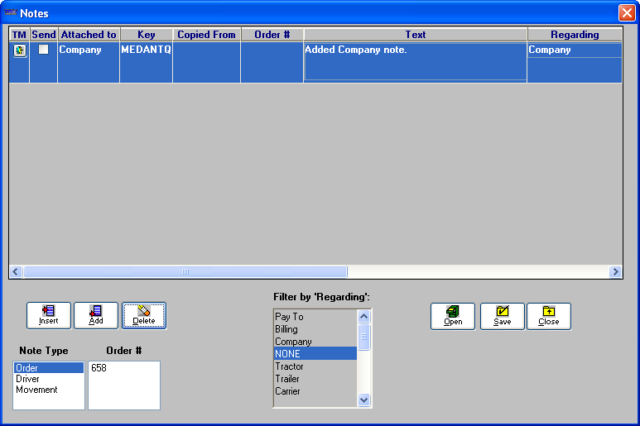Choose Trailer in the Regarding filter

click(315, 379)
